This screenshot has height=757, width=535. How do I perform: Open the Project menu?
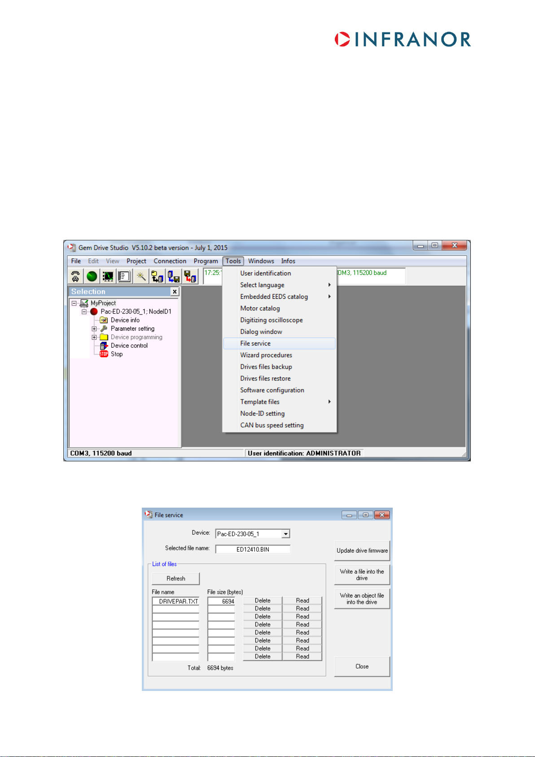coord(136,261)
